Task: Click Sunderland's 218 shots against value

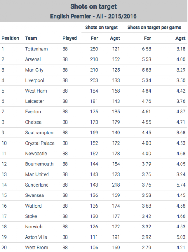Action: pos(116,185)
